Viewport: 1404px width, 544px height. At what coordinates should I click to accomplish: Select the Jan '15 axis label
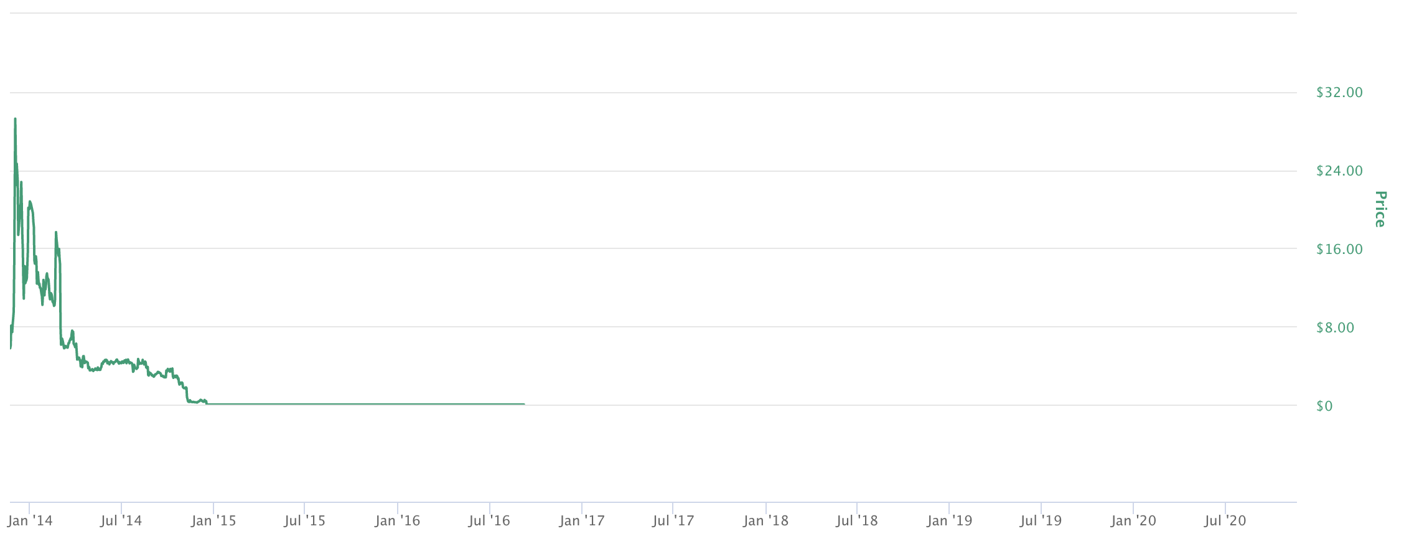click(213, 521)
